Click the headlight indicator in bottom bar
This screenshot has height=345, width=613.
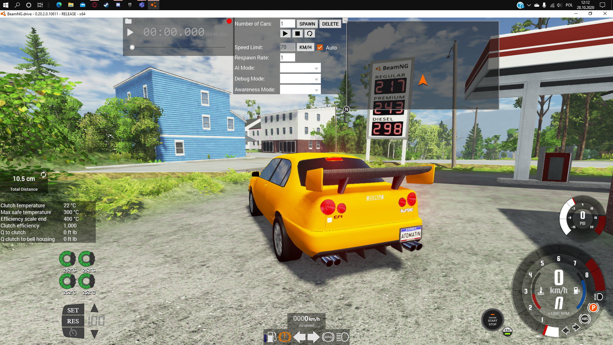coord(342,337)
